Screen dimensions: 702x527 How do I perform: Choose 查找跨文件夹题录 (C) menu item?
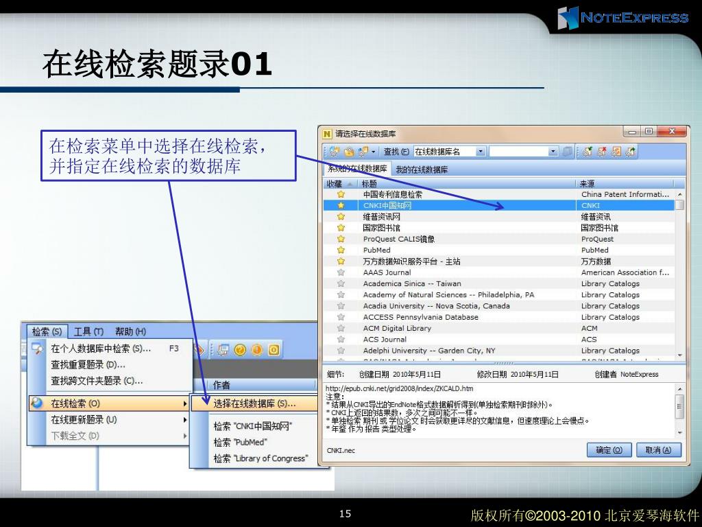pyautogui.click(x=110, y=381)
